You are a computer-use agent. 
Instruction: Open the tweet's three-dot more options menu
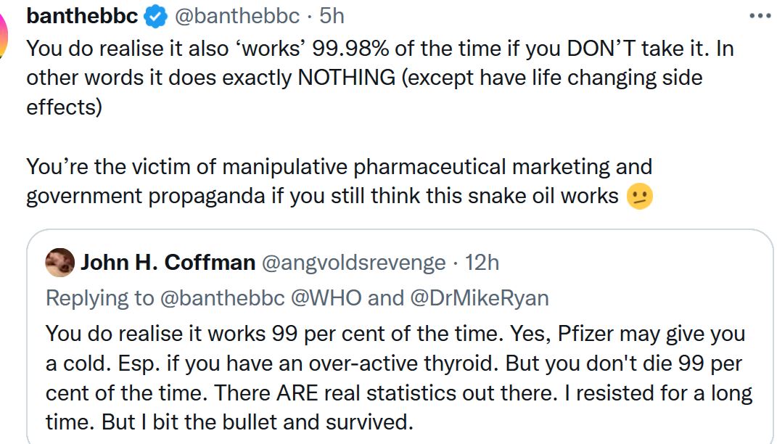tap(759, 15)
